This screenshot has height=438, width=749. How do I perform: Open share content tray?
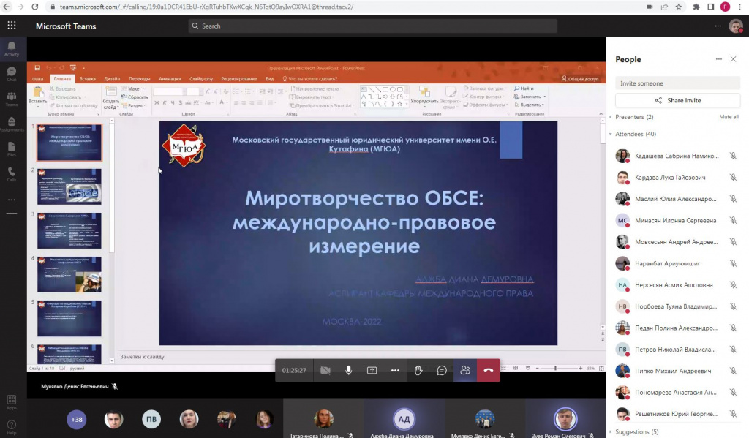pyautogui.click(x=372, y=370)
